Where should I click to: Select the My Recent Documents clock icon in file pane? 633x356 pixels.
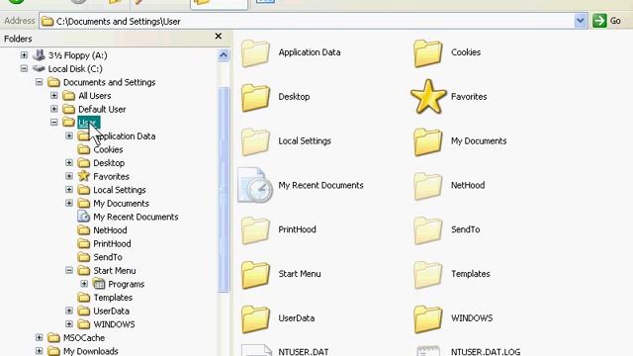pyautogui.click(x=255, y=185)
